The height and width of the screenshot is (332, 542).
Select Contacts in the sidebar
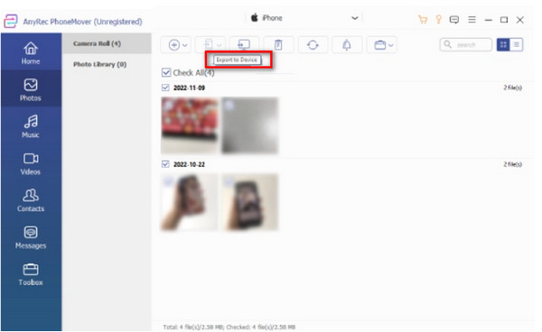(x=31, y=200)
